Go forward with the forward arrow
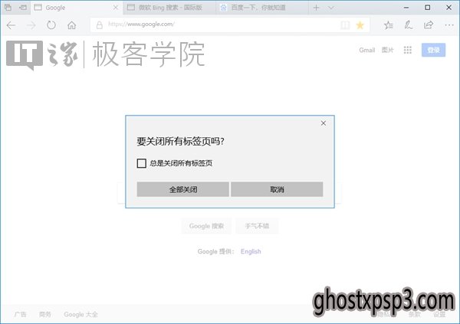 pyautogui.click(x=31, y=25)
